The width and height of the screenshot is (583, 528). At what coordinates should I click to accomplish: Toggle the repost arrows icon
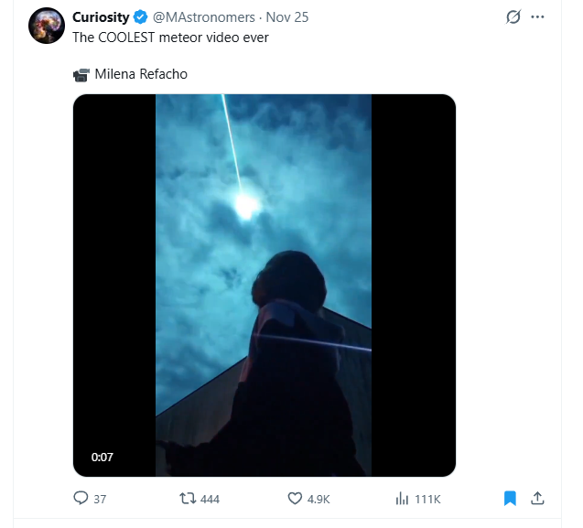[186, 499]
